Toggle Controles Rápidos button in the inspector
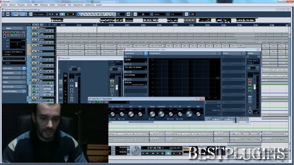 pos(24,91)
